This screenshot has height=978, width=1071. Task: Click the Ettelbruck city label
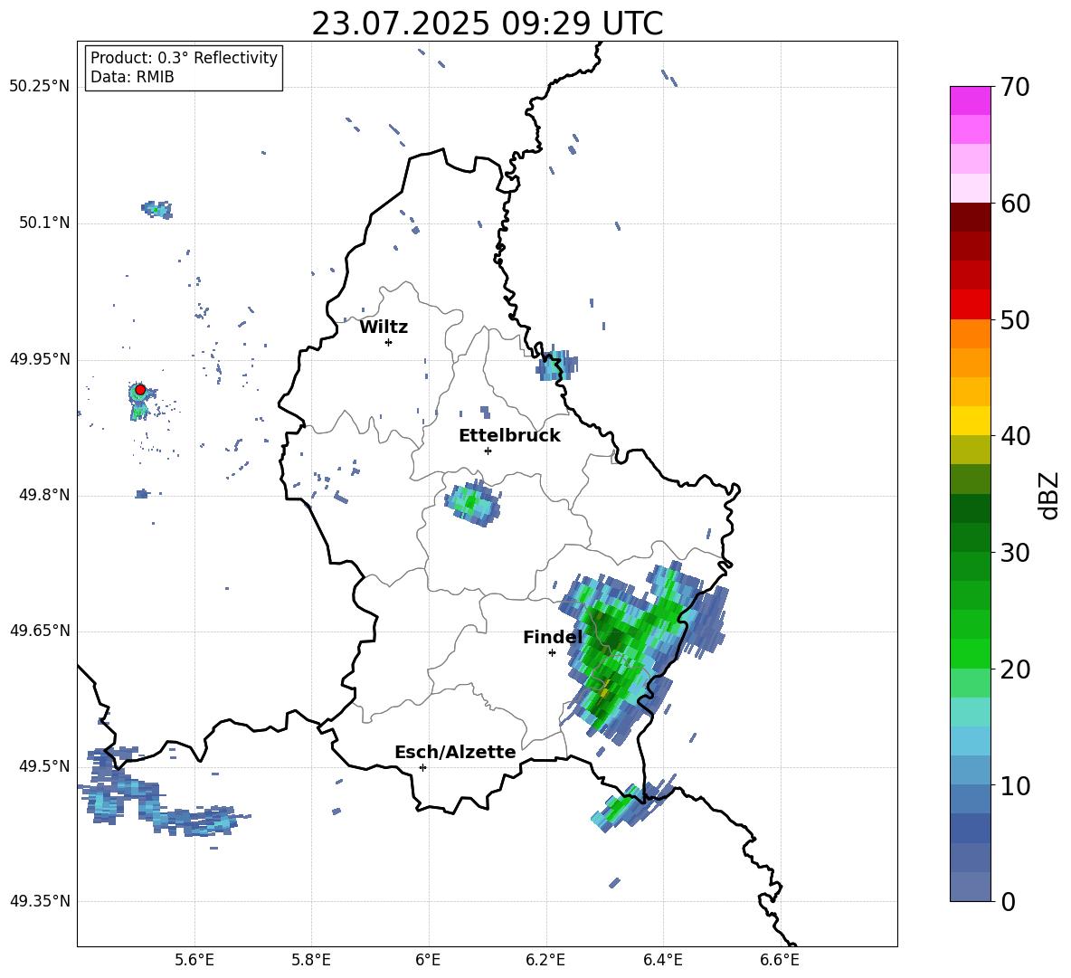pyautogui.click(x=509, y=436)
